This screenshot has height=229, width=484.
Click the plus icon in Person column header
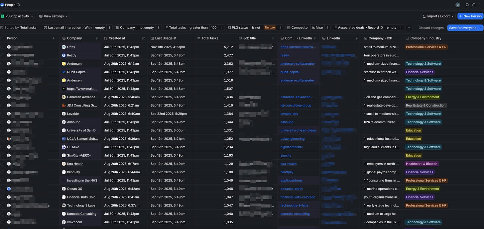pyautogui.click(x=54, y=38)
